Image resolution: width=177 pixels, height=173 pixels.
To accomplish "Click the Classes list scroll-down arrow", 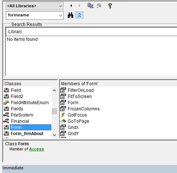I will tap(55, 135).
